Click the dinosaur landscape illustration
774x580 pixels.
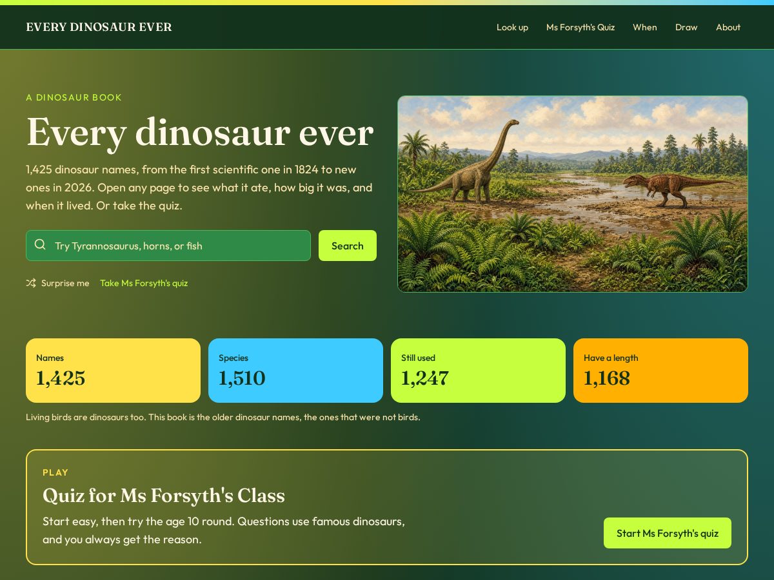573,194
